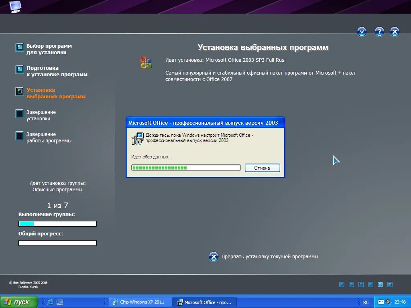The height and width of the screenshot is (308, 411).
Task: Launch Internet Explorer from quick launch
Action: 50,302
